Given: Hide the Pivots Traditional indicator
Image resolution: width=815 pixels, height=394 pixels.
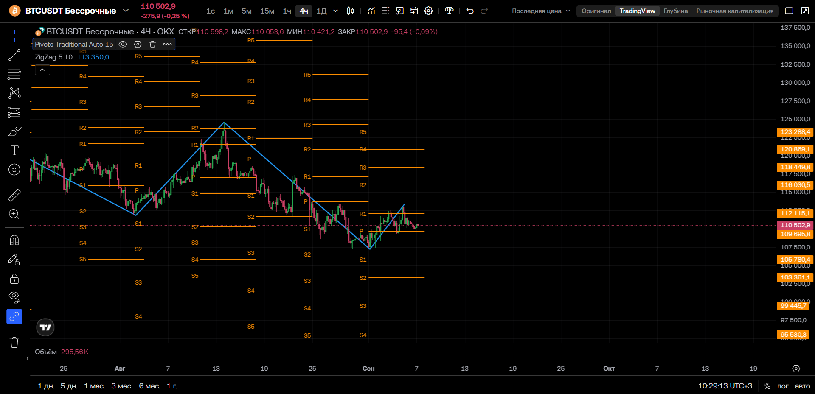Looking at the screenshot, I should coord(123,44).
